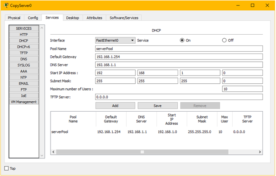Select the DNS service
This screenshot has width=276, height=176.
point(24,59)
